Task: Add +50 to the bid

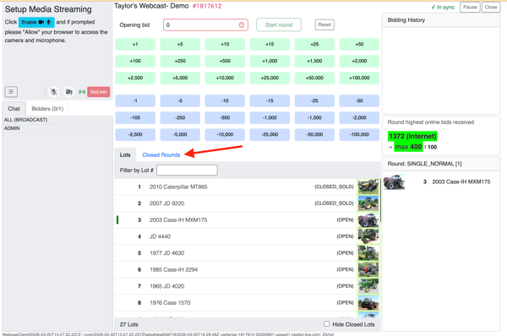Action: click(359, 44)
